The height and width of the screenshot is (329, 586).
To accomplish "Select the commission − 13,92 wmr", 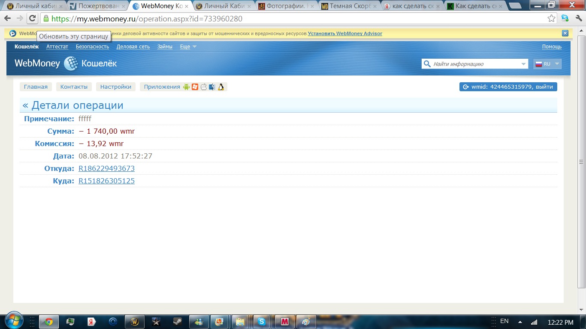I will pyautogui.click(x=101, y=144).
